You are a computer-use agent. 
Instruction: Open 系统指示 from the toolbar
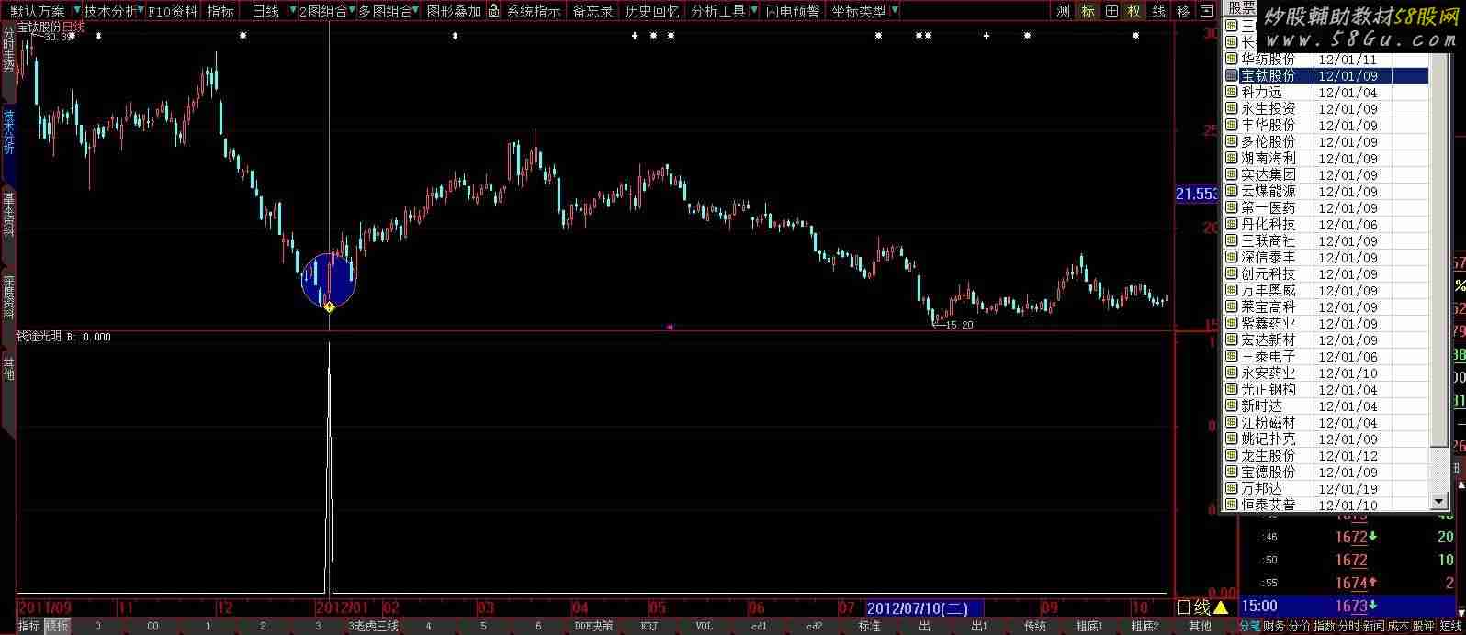(534, 11)
